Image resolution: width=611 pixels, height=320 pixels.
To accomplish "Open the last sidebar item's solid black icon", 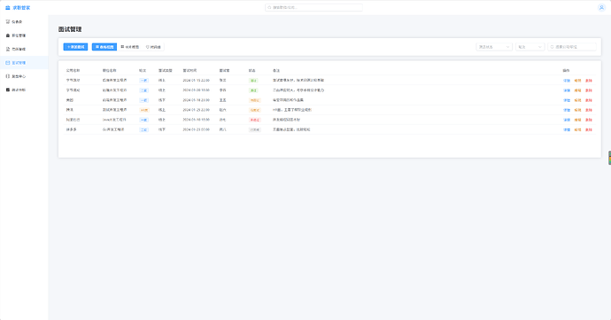I will [8, 90].
